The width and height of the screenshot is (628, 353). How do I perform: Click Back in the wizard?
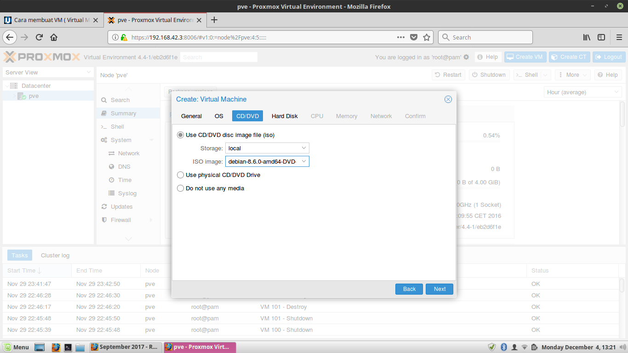409,289
